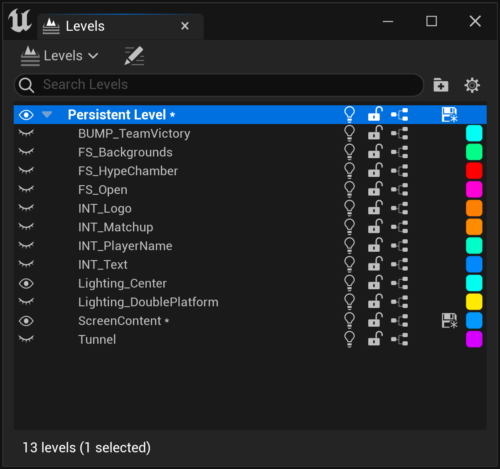Hide the Lighting_Center level
The image size is (500, 469).
click(26, 283)
